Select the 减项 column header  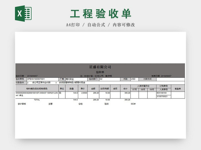[x=115, y=88]
